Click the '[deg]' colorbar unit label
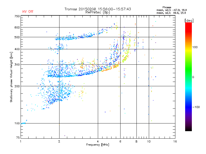 pos(189,21)
